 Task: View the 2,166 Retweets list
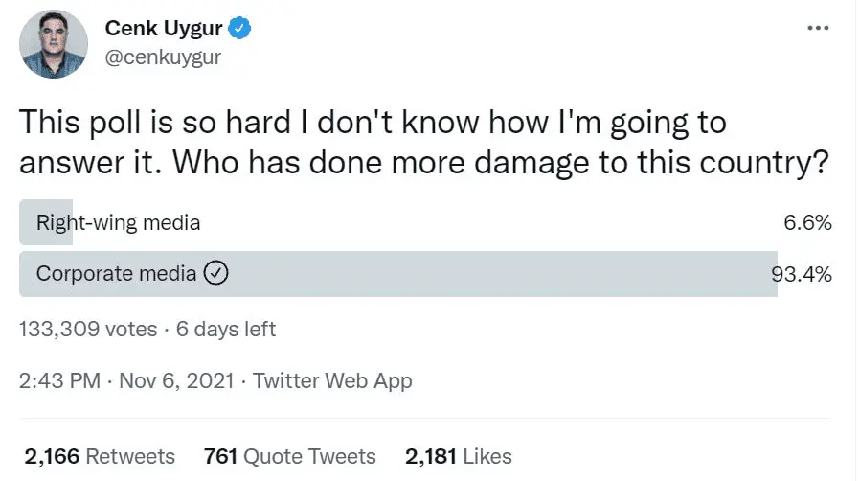pyautogui.click(x=100, y=456)
